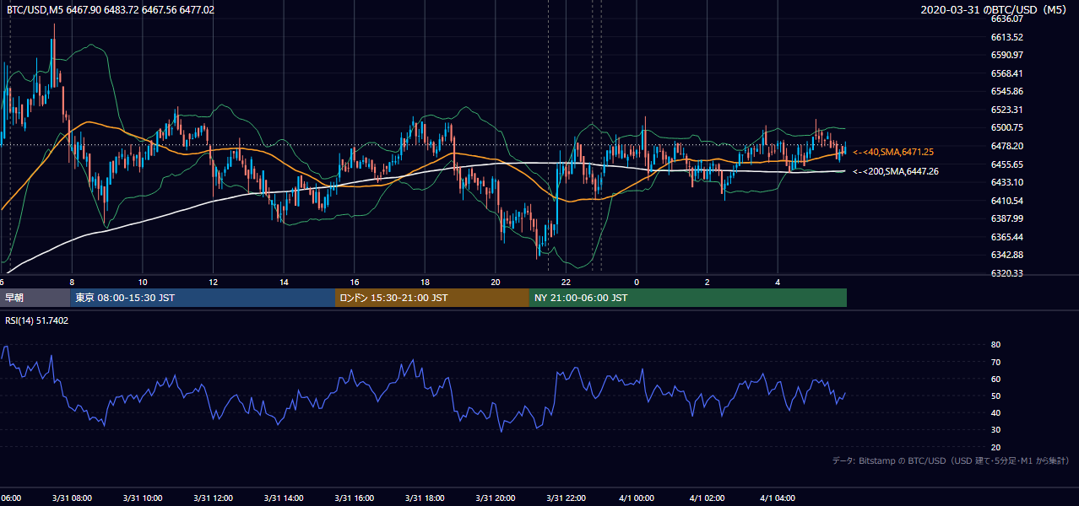Select the NY 21:00-06:00 JST session bar
The width and height of the screenshot is (1079, 506).
pos(688,298)
